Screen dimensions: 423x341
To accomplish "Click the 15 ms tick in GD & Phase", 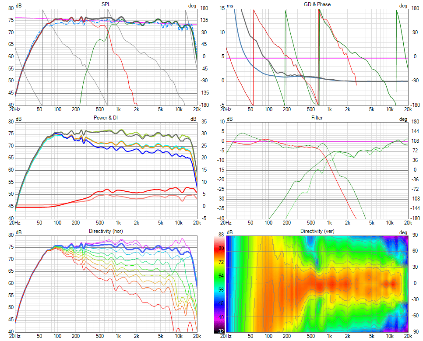I will coord(222,8).
